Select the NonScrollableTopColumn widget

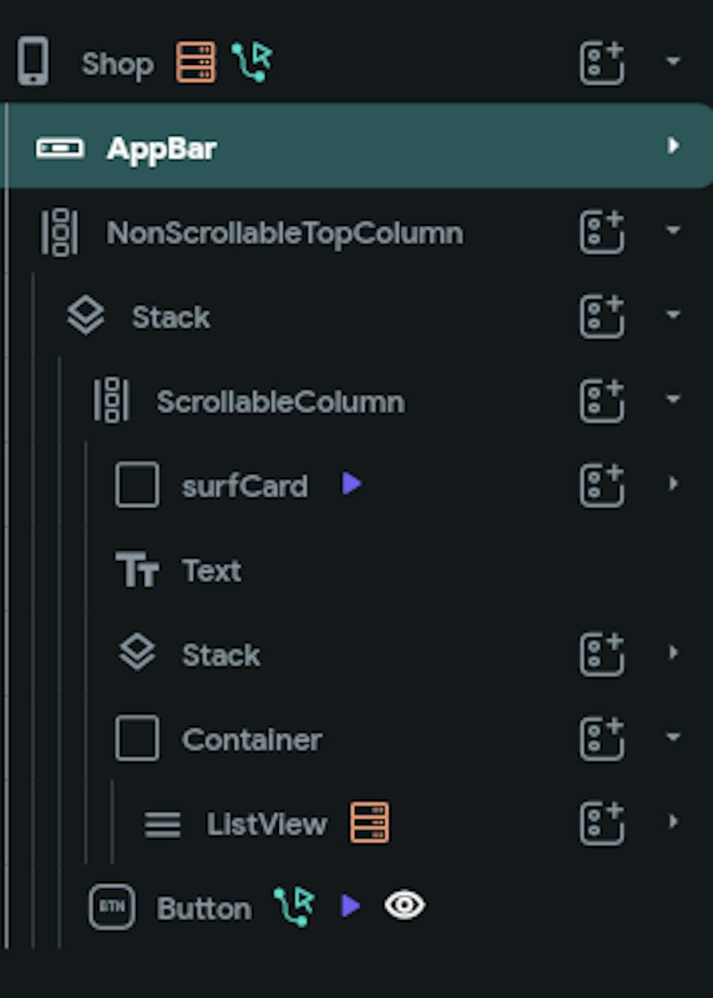(284, 233)
